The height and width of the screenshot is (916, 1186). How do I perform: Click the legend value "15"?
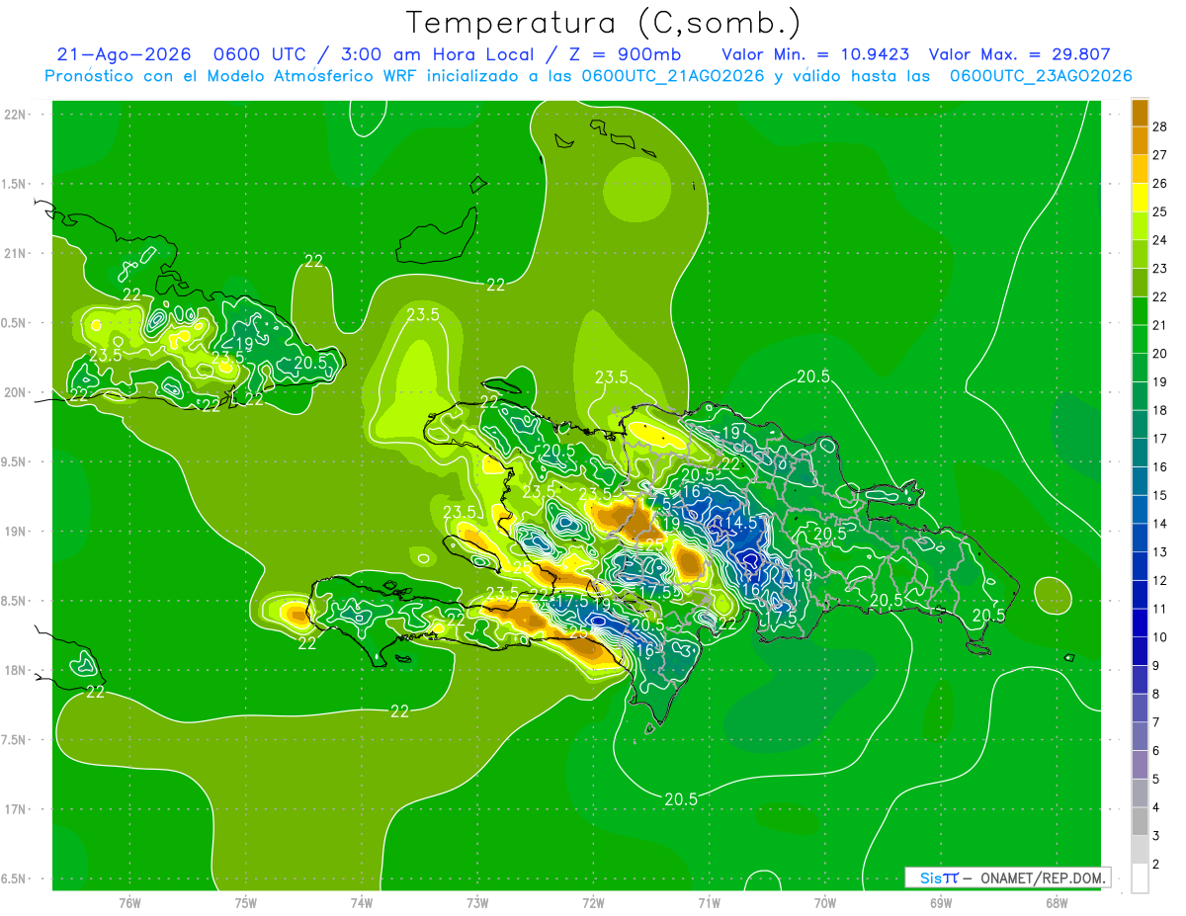click(1160, 496)
